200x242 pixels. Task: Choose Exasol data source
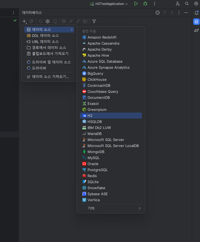(x=111, y=103)
